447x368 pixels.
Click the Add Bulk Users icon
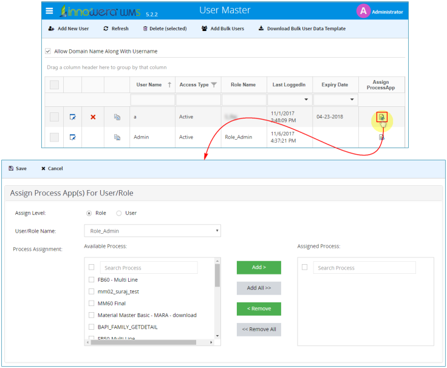(x=205, y=29)
